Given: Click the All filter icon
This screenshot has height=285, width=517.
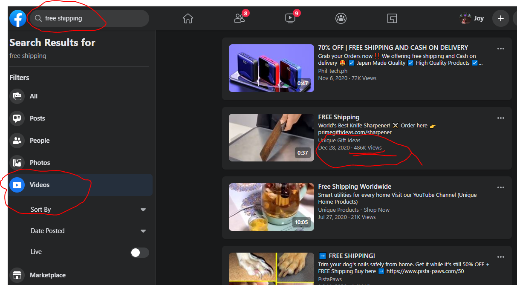Looking at the screenshot, I should click(17, 96).
